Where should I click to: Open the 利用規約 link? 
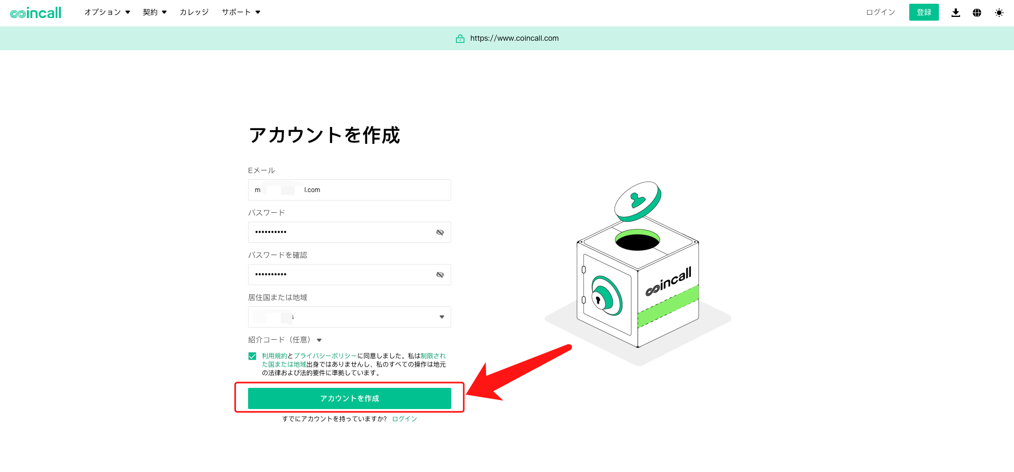click(x=275, y=356)
